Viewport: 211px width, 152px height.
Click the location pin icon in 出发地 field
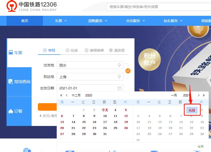coord(119,65)
